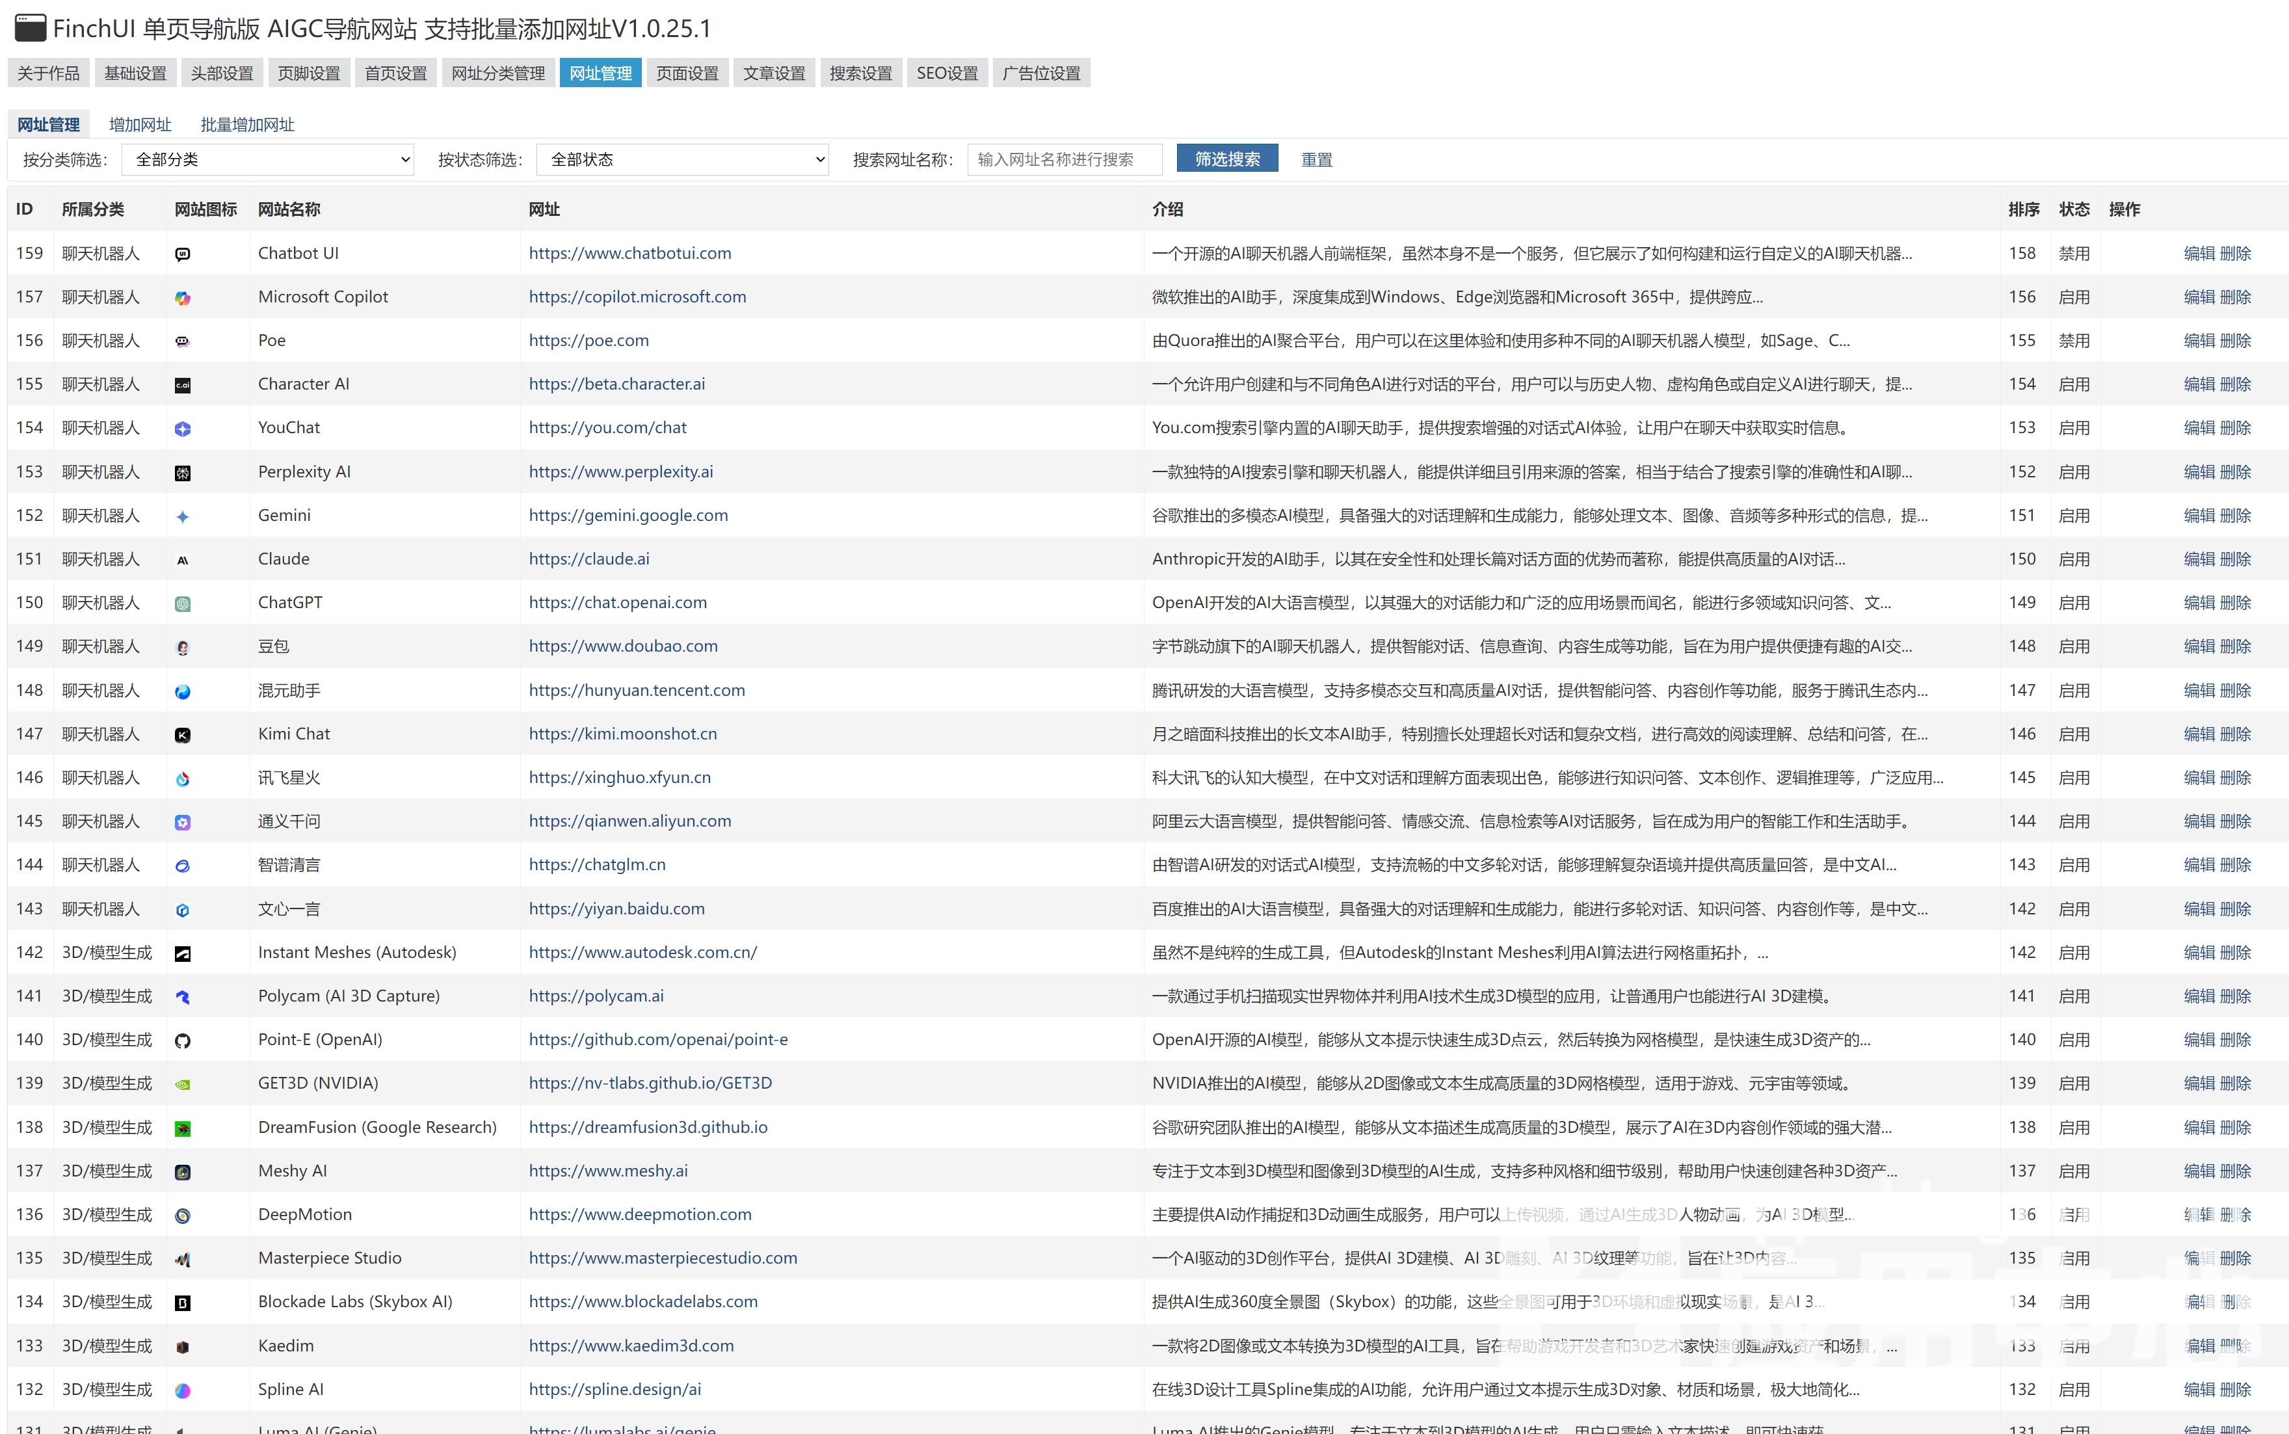Open the https://kimi.moonshot.cn link
The image size is (2289, 1434).
tap(623, 733)
